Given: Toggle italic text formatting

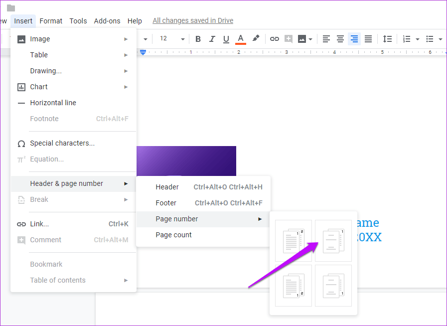Looking at the screenshot, I should [x=212, y=39].
